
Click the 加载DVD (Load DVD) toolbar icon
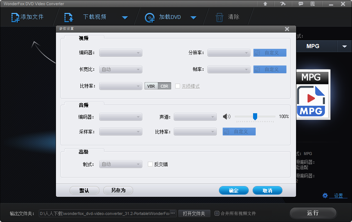pyautogui.click(x=150, y=17)
